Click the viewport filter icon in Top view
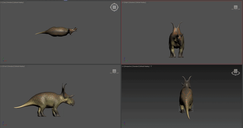Image resolution: width=243 pixels, height=128 pixels. point(25,2)
